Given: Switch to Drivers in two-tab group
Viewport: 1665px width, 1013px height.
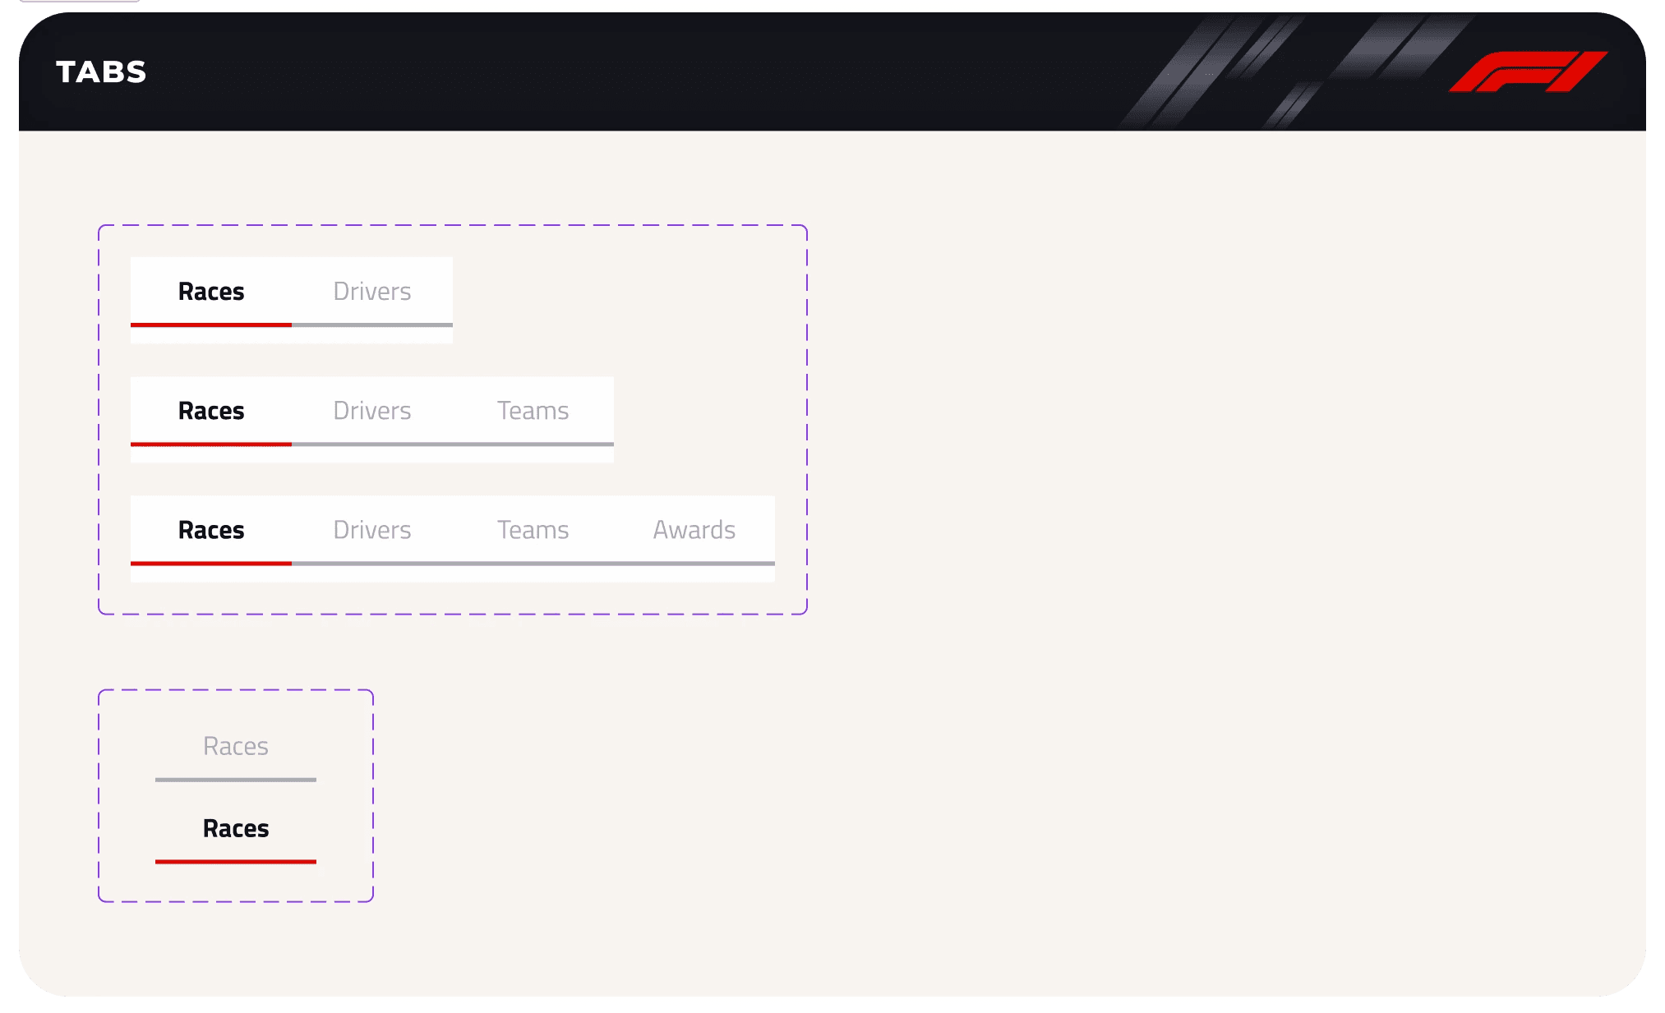Looking at the screenshot, I should coord(371,292).
